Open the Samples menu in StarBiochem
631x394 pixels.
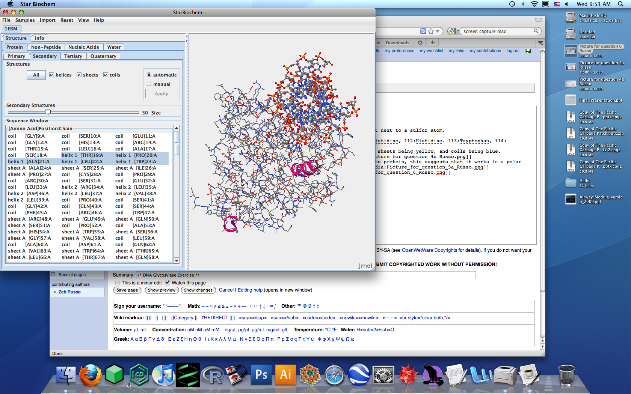25,20
